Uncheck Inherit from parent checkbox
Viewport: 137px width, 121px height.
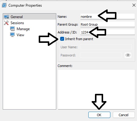62,39
